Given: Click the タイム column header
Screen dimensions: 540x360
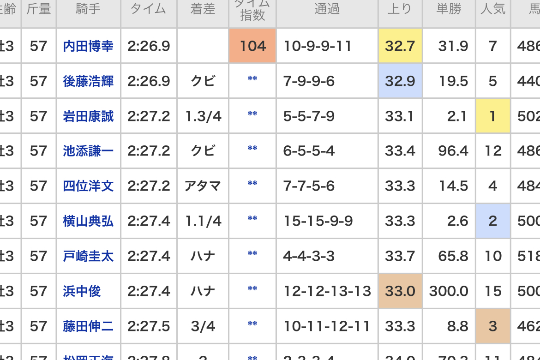Looking at the screenshot, I should pos(149,9).
